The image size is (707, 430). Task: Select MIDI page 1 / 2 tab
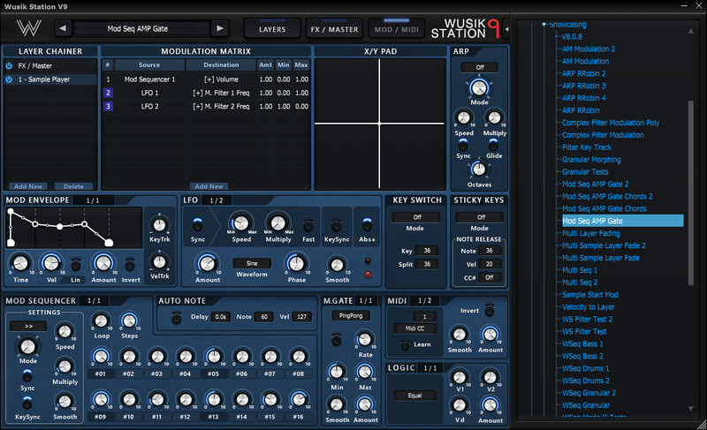click(x=425, y=301)
